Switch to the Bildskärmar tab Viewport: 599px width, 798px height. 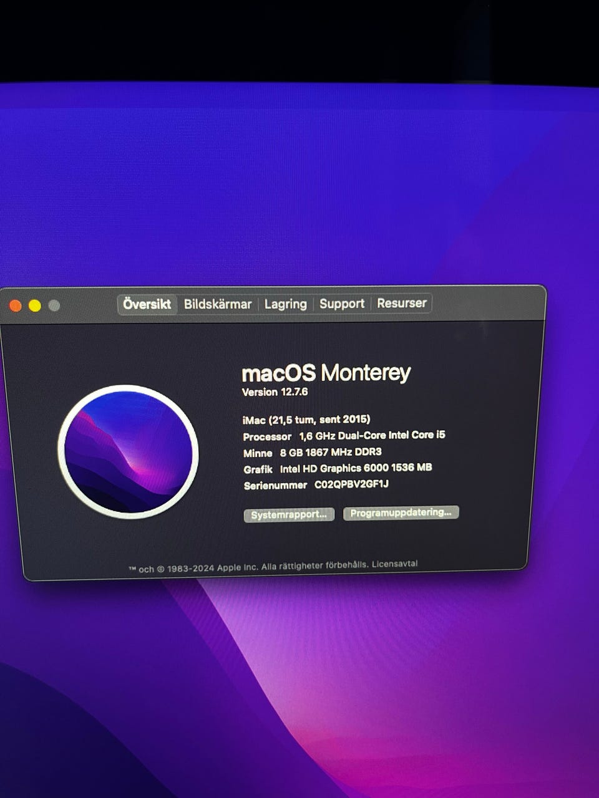(217, 304)
